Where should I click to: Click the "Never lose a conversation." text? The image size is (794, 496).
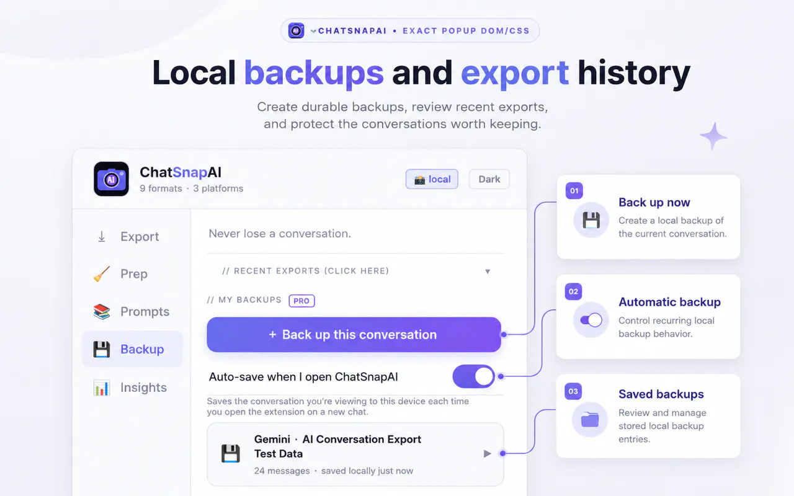[280, 234]
